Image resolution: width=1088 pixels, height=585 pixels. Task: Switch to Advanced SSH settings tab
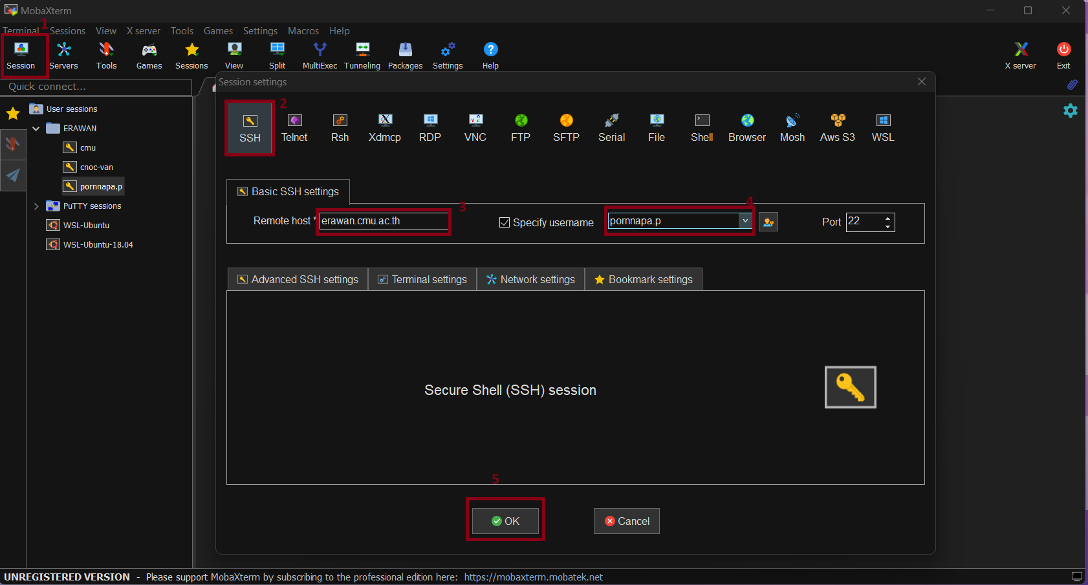tap(298, 279)
